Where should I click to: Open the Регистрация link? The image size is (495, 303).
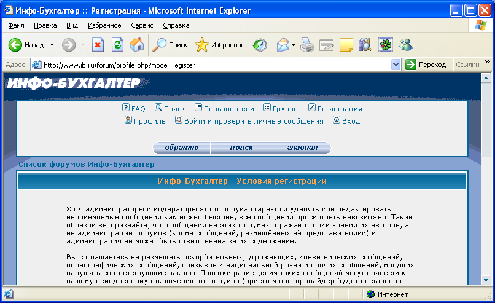tap(340, 109)
